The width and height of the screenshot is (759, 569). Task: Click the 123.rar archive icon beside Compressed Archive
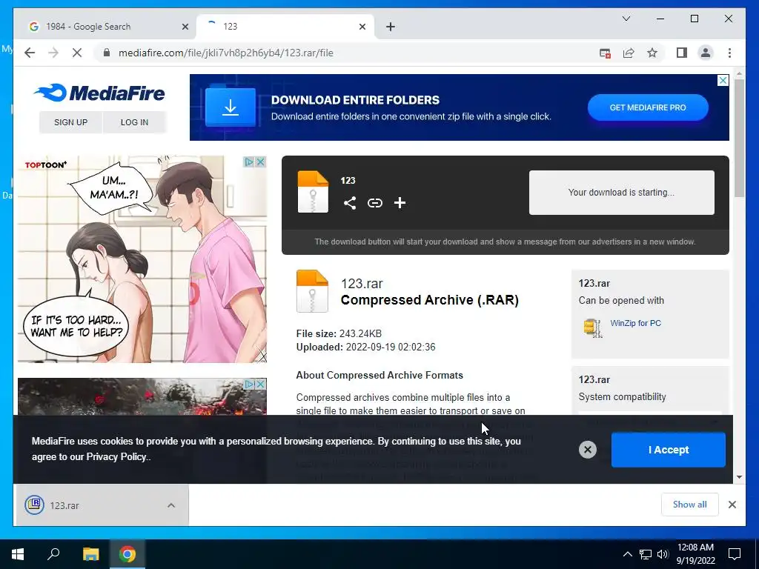coord(312,290)
